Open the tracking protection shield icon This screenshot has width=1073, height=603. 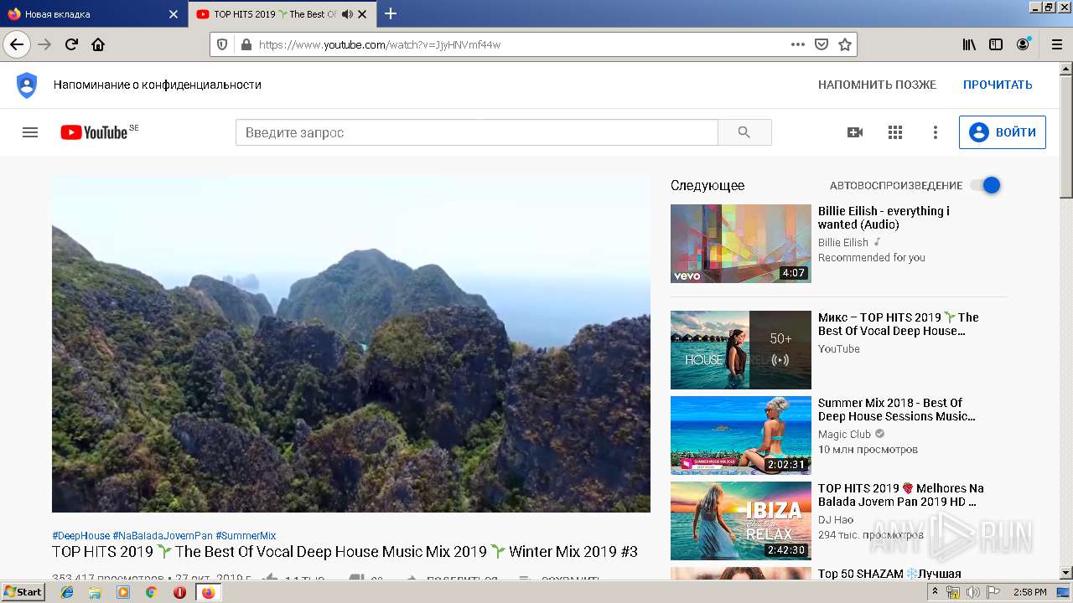(222, 44)
